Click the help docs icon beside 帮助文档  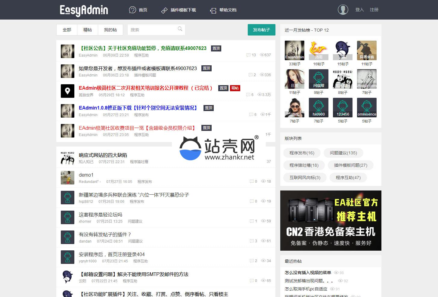tap(213, 11)
